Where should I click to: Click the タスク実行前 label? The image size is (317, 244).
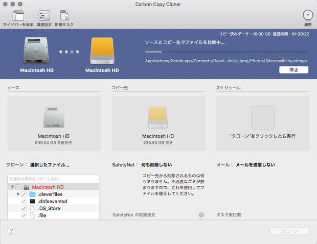click(229, 215)
